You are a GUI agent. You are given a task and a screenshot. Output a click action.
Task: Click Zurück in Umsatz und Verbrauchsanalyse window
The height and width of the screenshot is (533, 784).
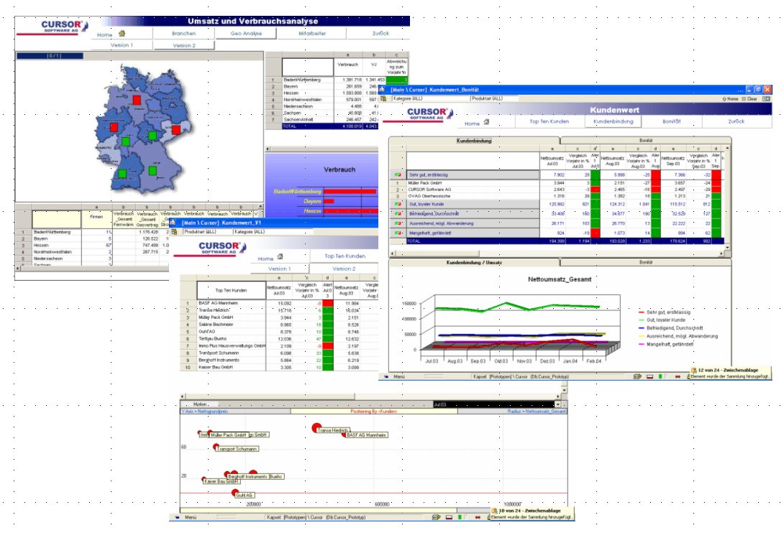(x=380, y=34)
